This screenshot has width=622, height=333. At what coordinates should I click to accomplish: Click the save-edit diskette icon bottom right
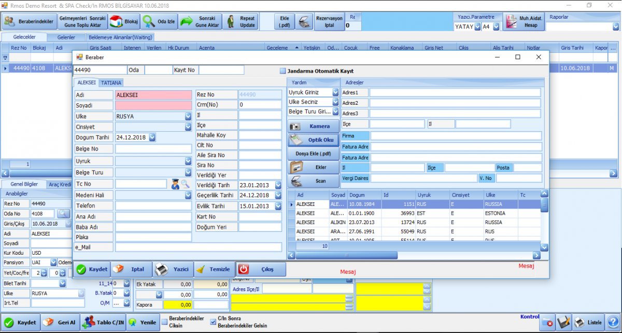564,323
